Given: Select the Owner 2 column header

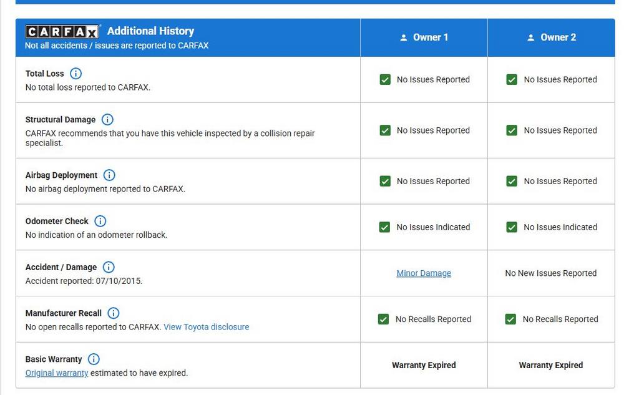Looking at the screenshot, I should [551, 37].
